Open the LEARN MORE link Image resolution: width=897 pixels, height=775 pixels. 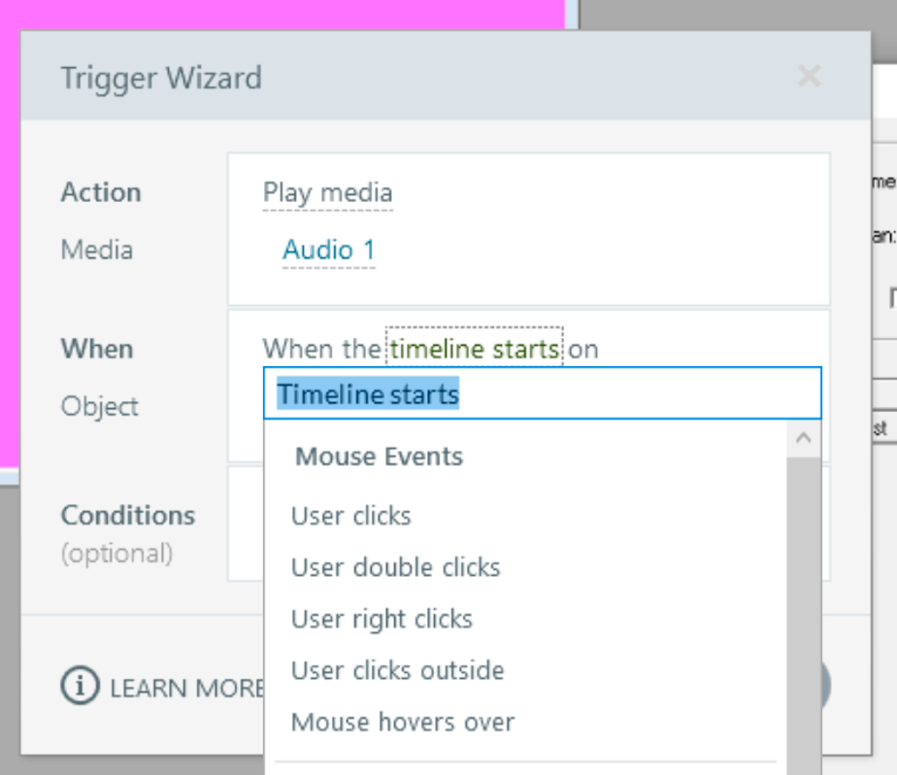186,689
